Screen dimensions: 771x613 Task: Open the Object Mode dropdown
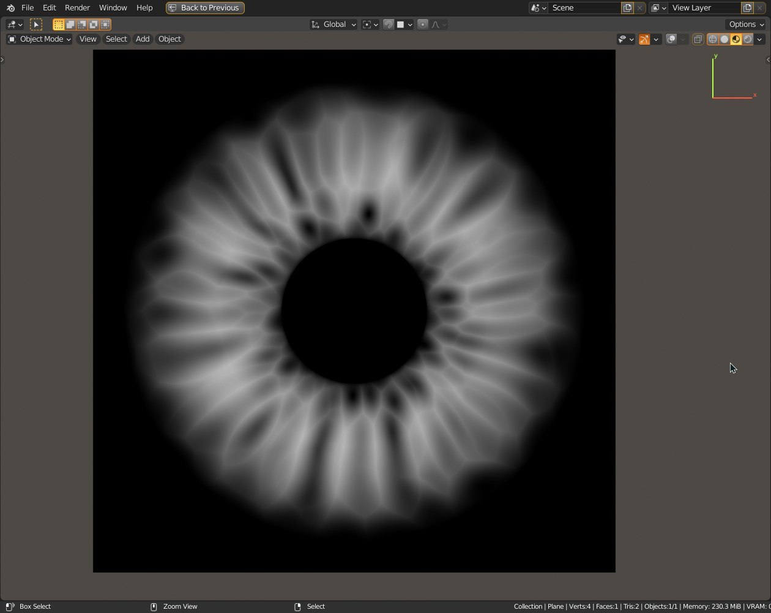pos(40,39)
